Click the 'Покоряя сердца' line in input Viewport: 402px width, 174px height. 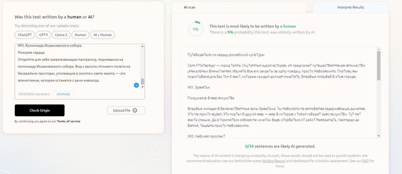coord(31,53)
